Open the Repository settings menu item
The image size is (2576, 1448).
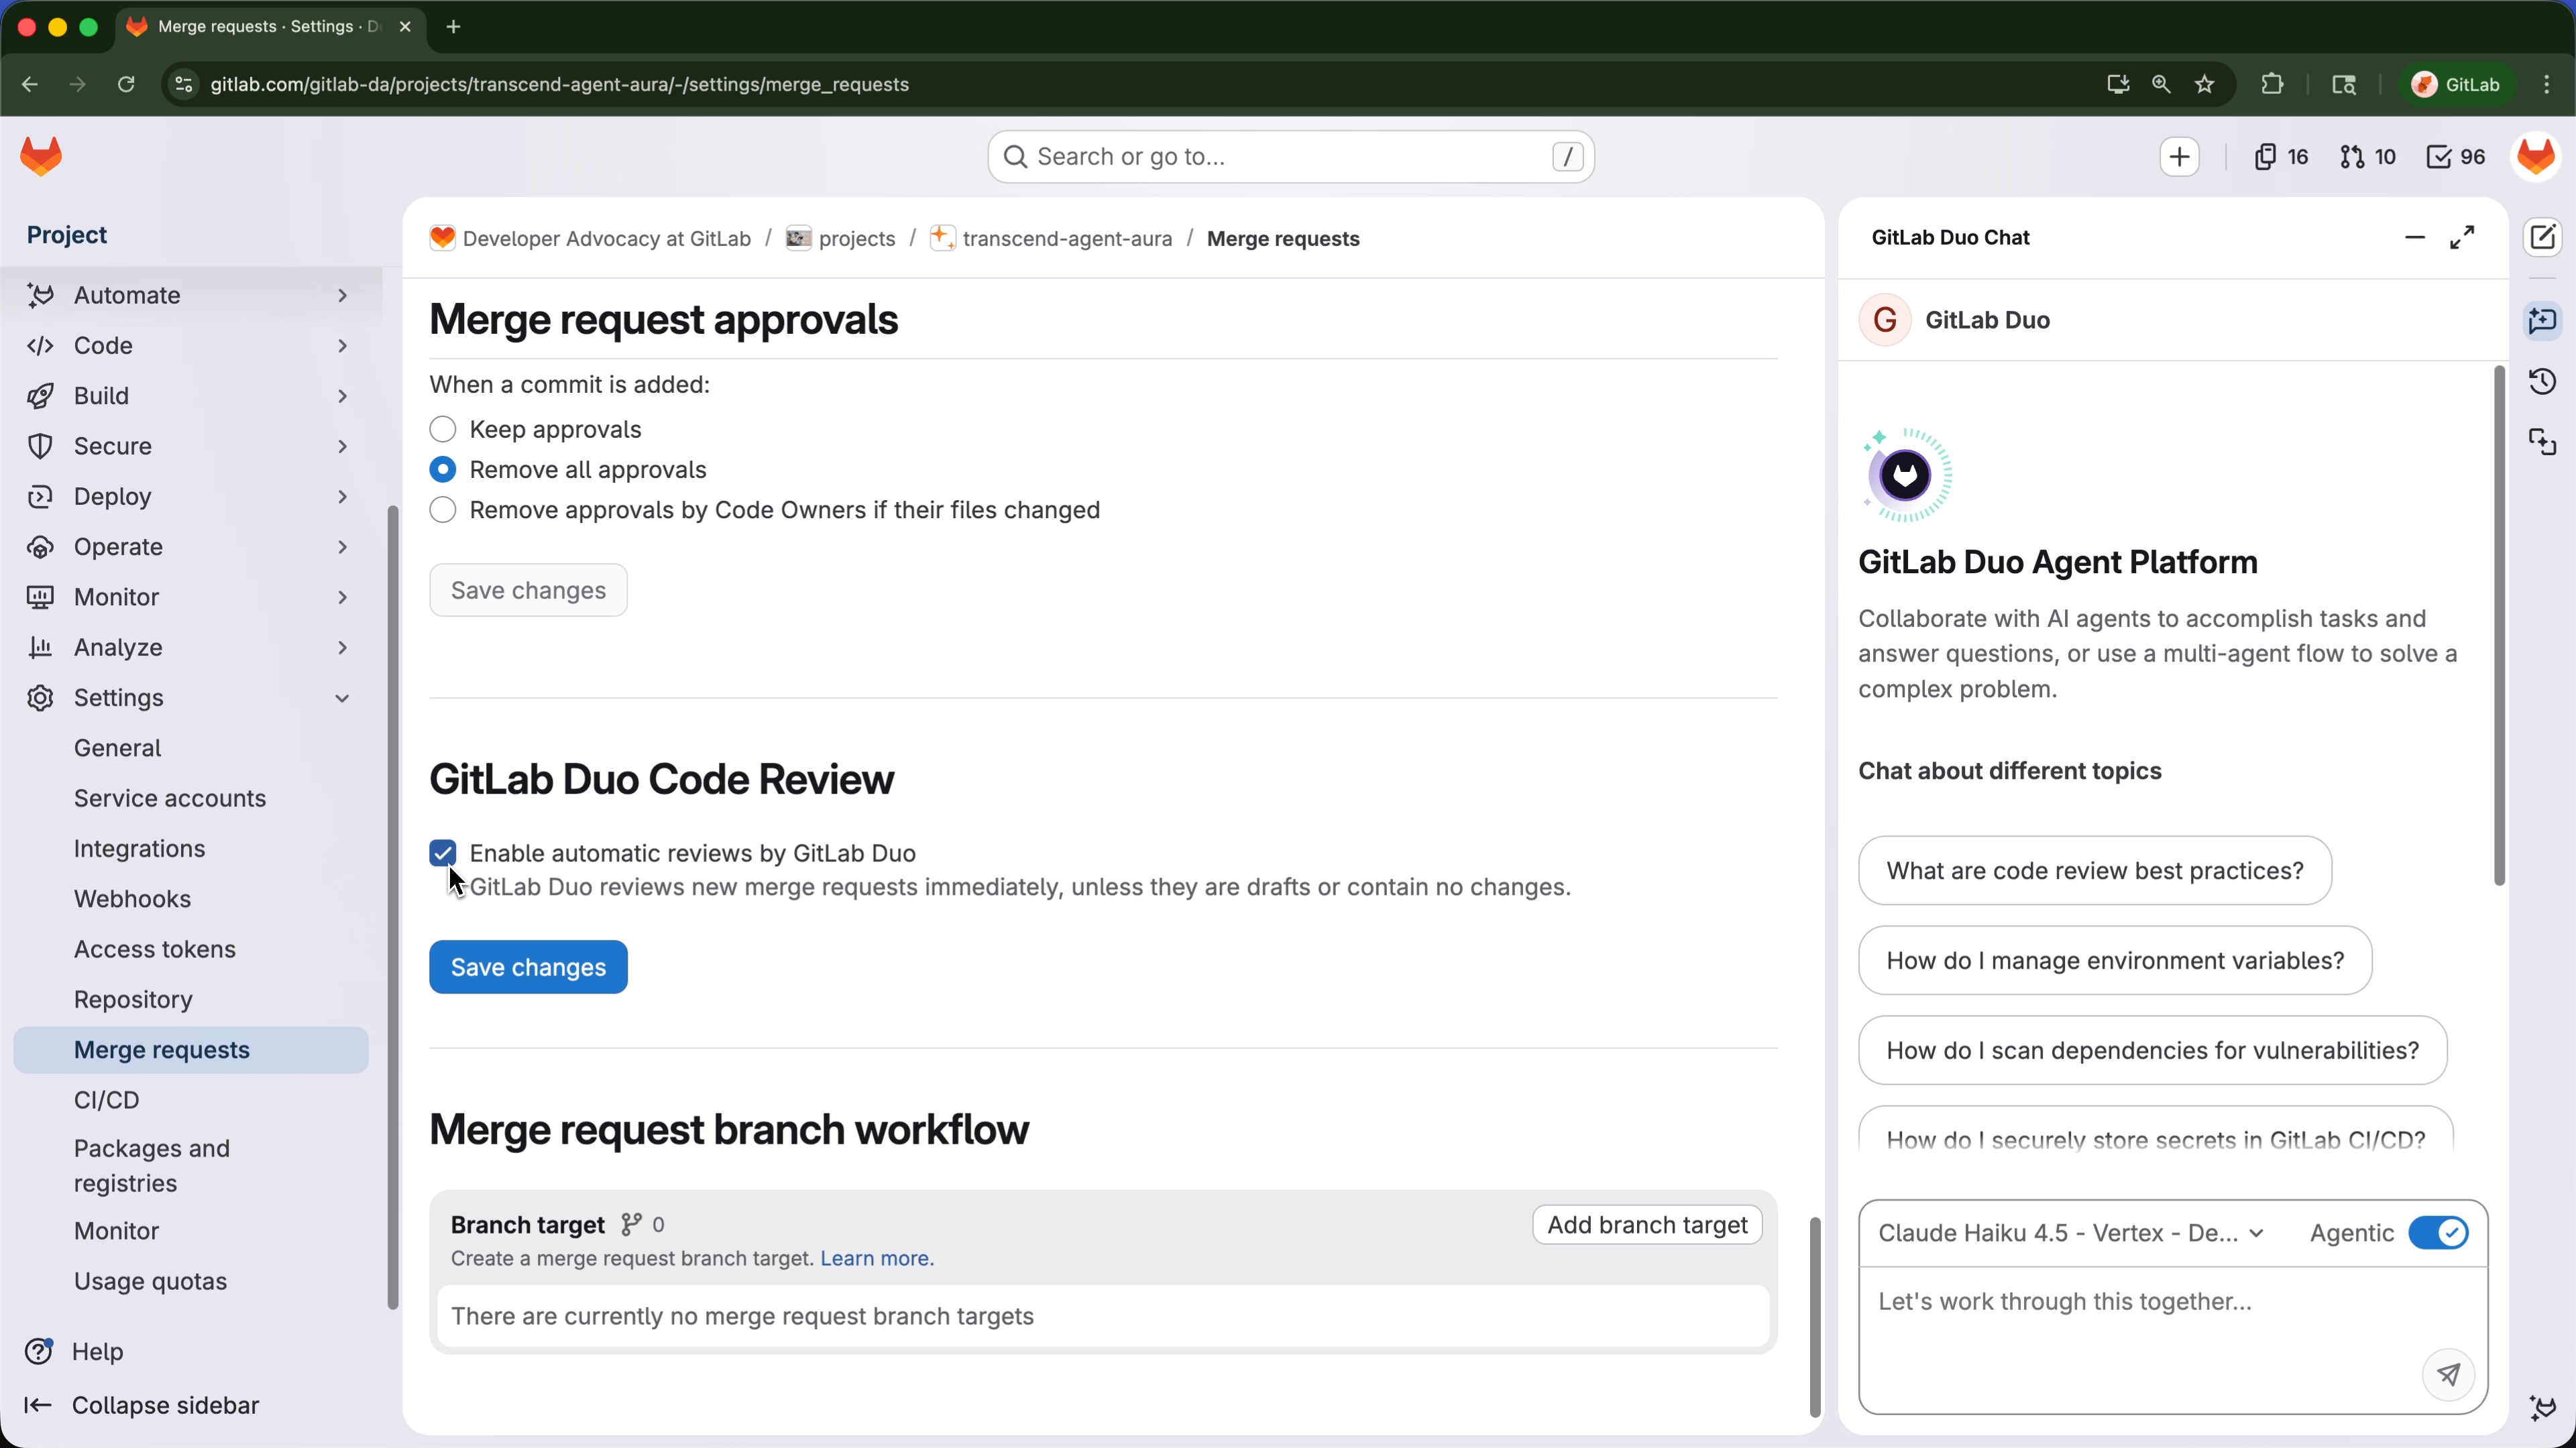coord(134,1000)
